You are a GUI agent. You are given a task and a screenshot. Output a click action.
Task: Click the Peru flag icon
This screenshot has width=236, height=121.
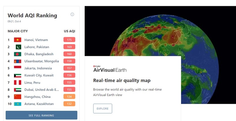tap(18, 82)
